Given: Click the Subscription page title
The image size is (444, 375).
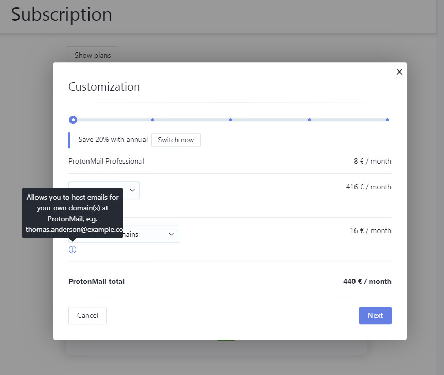Looking at the screenshot, I should (x=61, y=14).
